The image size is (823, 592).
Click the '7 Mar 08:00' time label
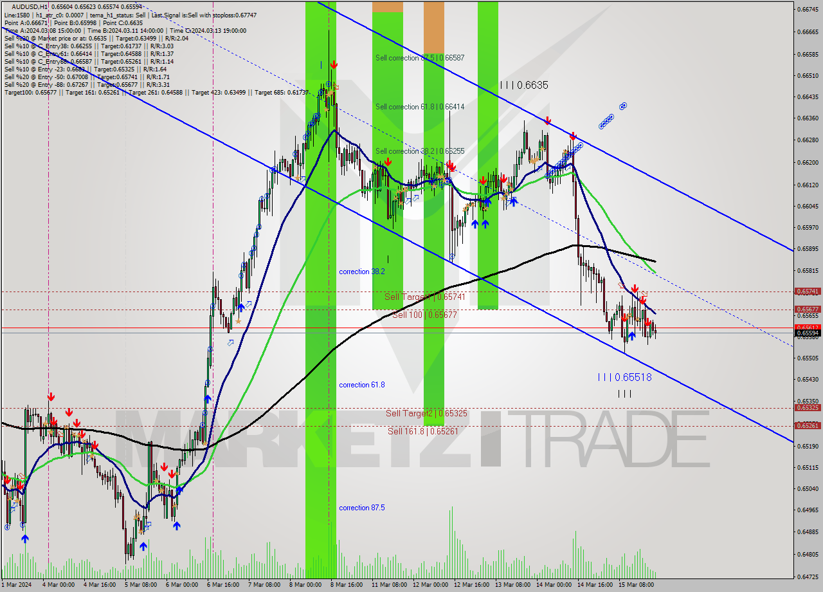[264, 585]
